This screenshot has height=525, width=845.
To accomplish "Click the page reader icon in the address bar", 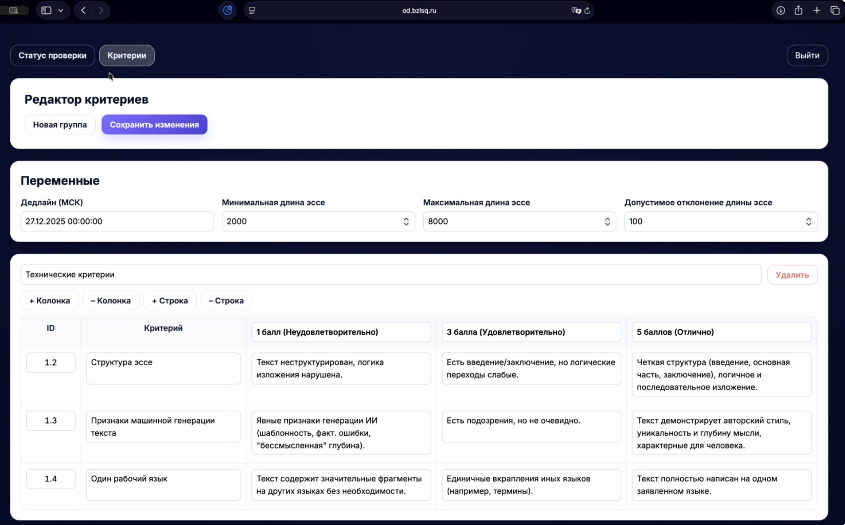I will click(x=252, y=10).
